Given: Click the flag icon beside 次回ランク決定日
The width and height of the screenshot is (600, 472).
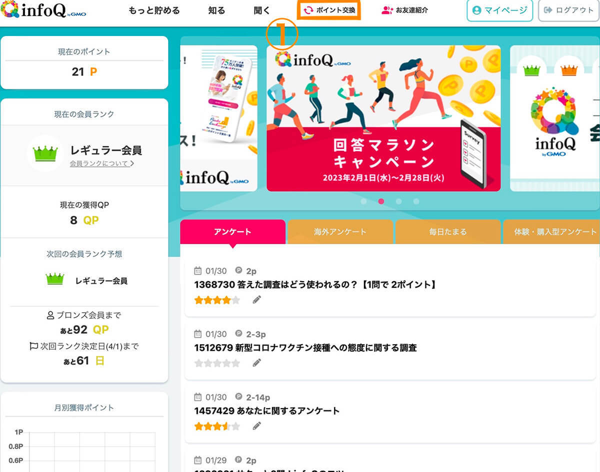Looking at the screenshot, I should (x=34, y=346).
